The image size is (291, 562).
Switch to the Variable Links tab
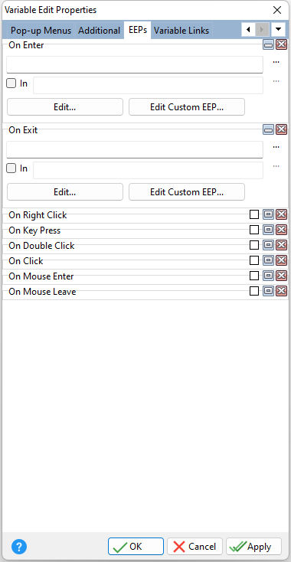click(x=181, y=31)
